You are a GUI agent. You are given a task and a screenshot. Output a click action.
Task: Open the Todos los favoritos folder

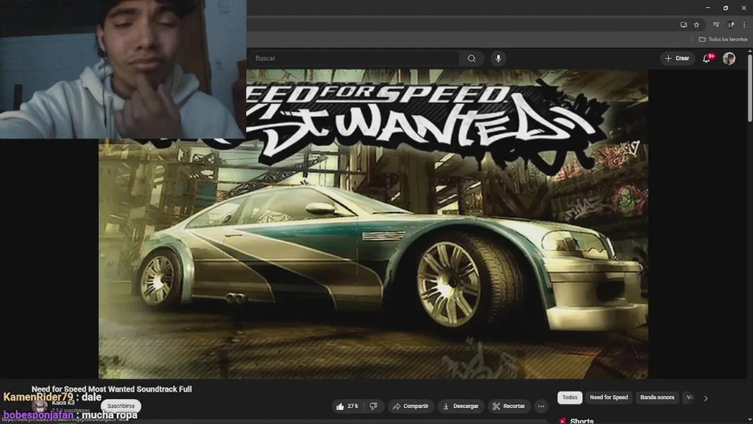723,39
